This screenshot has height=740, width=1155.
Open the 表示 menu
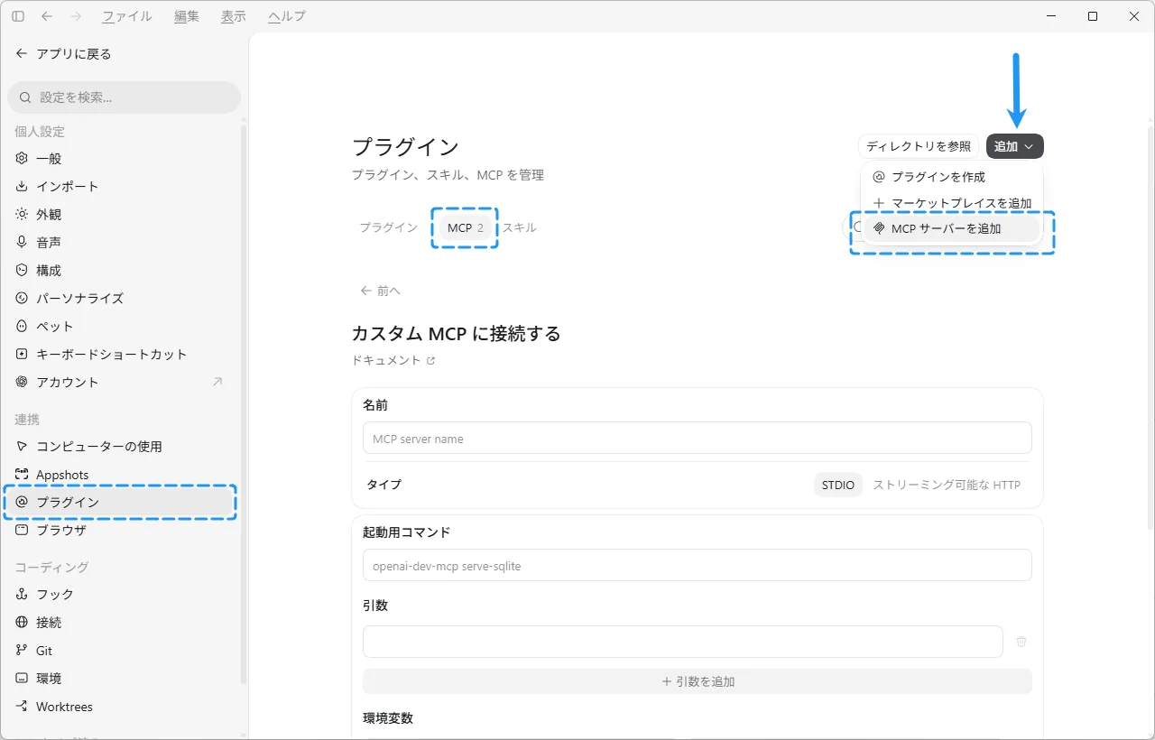coord(233,16)
